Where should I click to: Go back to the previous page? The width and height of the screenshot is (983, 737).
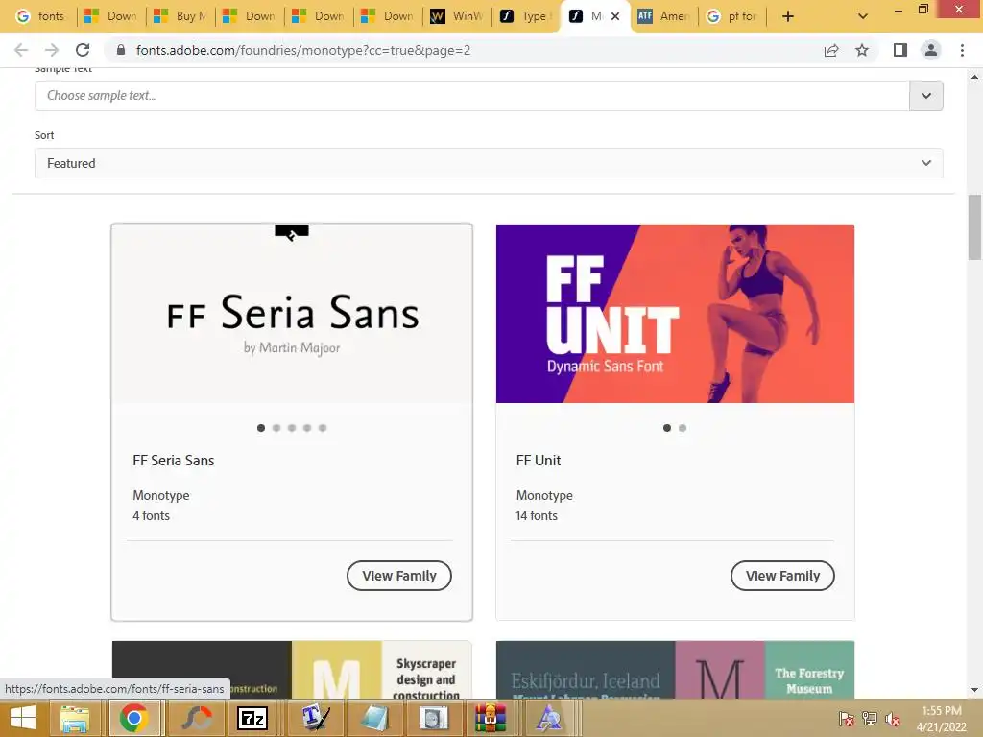[21, 50]
